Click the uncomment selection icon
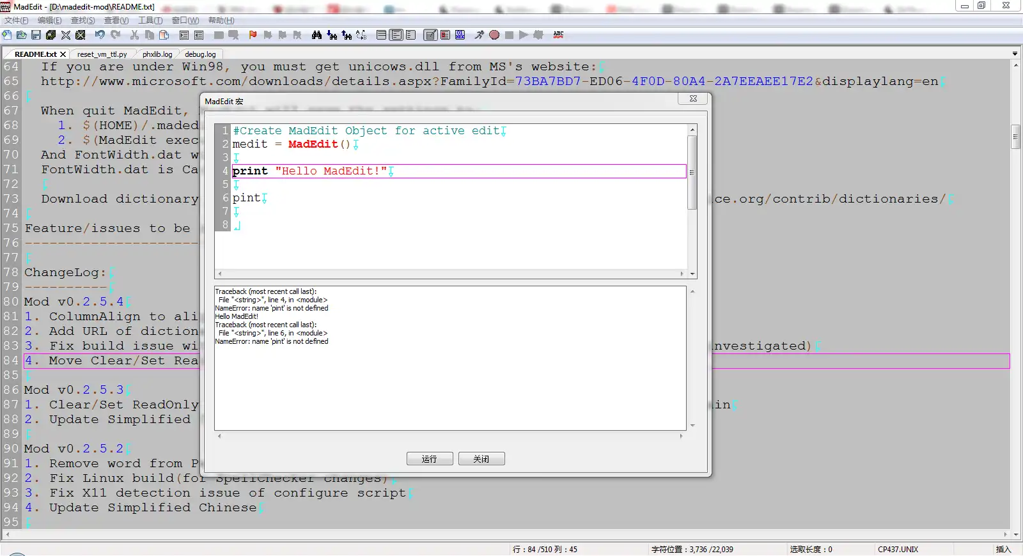The width and height of the screenshot is (1023, 556). coord(233,35)
